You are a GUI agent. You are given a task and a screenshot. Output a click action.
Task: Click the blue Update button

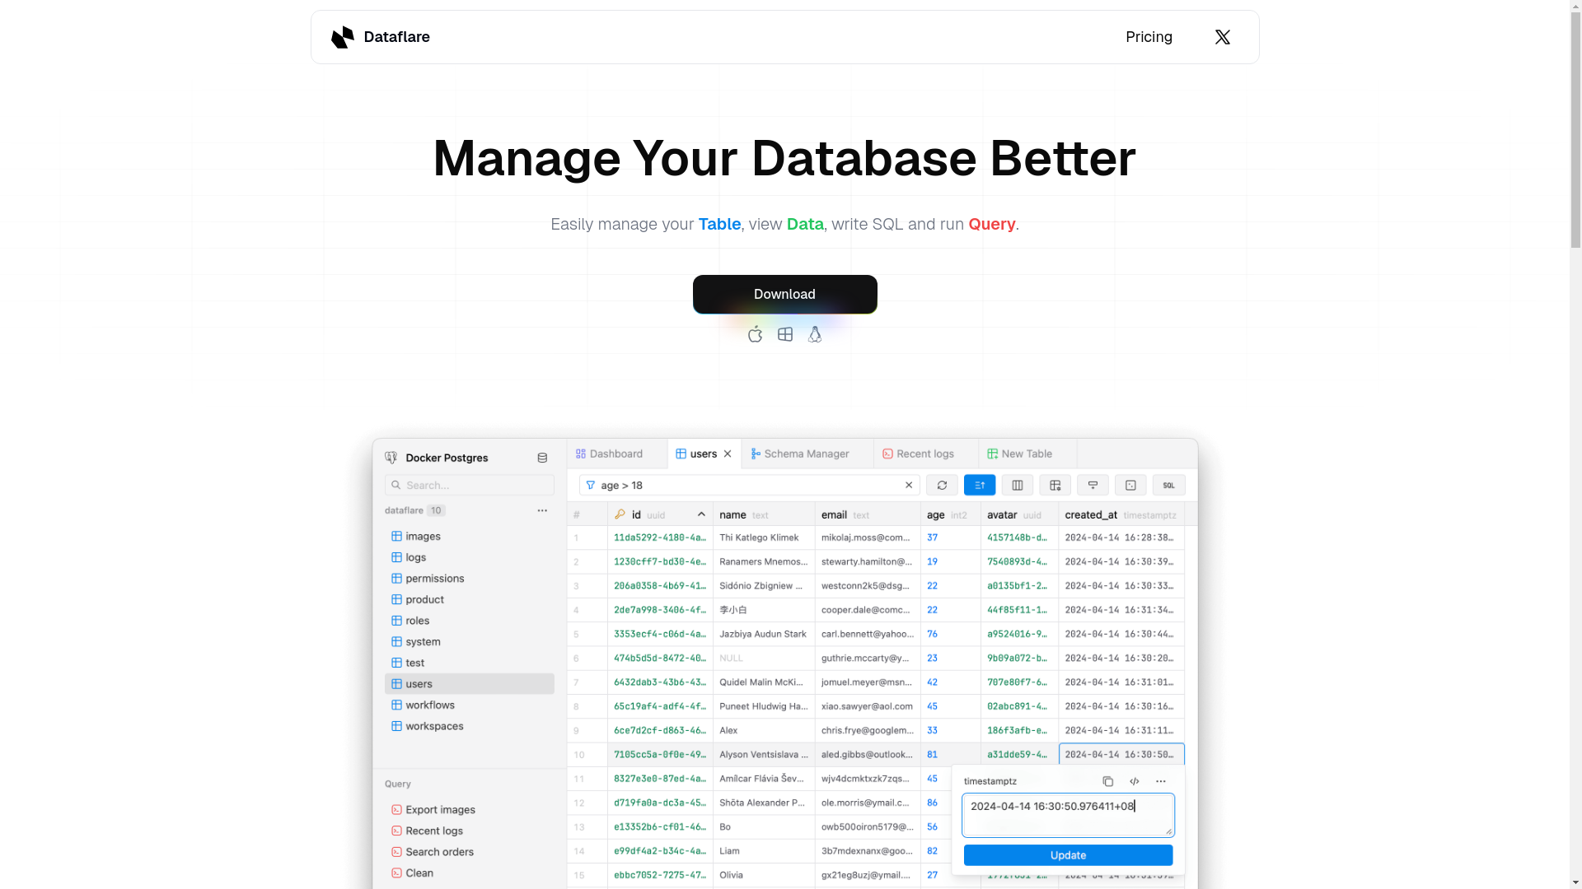tap(1068, 855)
